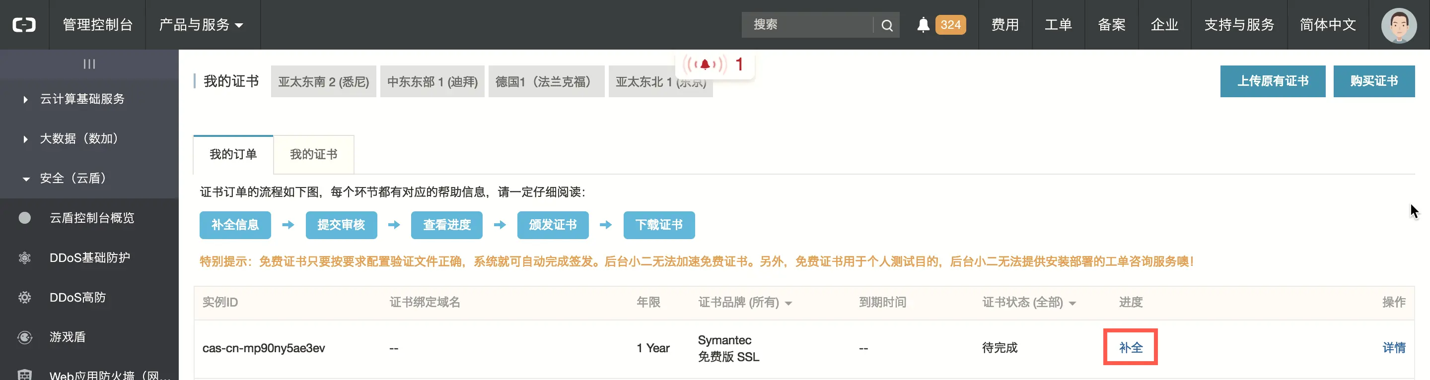Click the 到期时间 column header
This screenshot has width=1430, height=380.
tap(883, 302)
